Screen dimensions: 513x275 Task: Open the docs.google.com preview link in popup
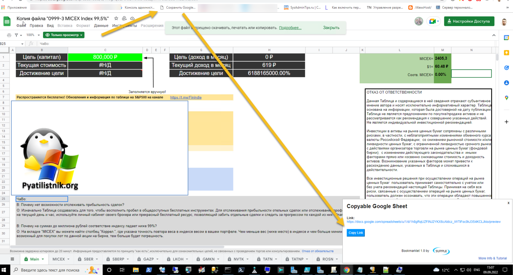423,222
